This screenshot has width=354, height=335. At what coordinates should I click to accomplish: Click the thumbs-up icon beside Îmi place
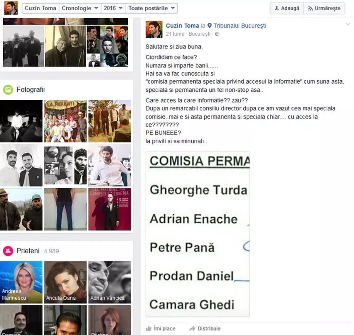click(x=149, y=328)
